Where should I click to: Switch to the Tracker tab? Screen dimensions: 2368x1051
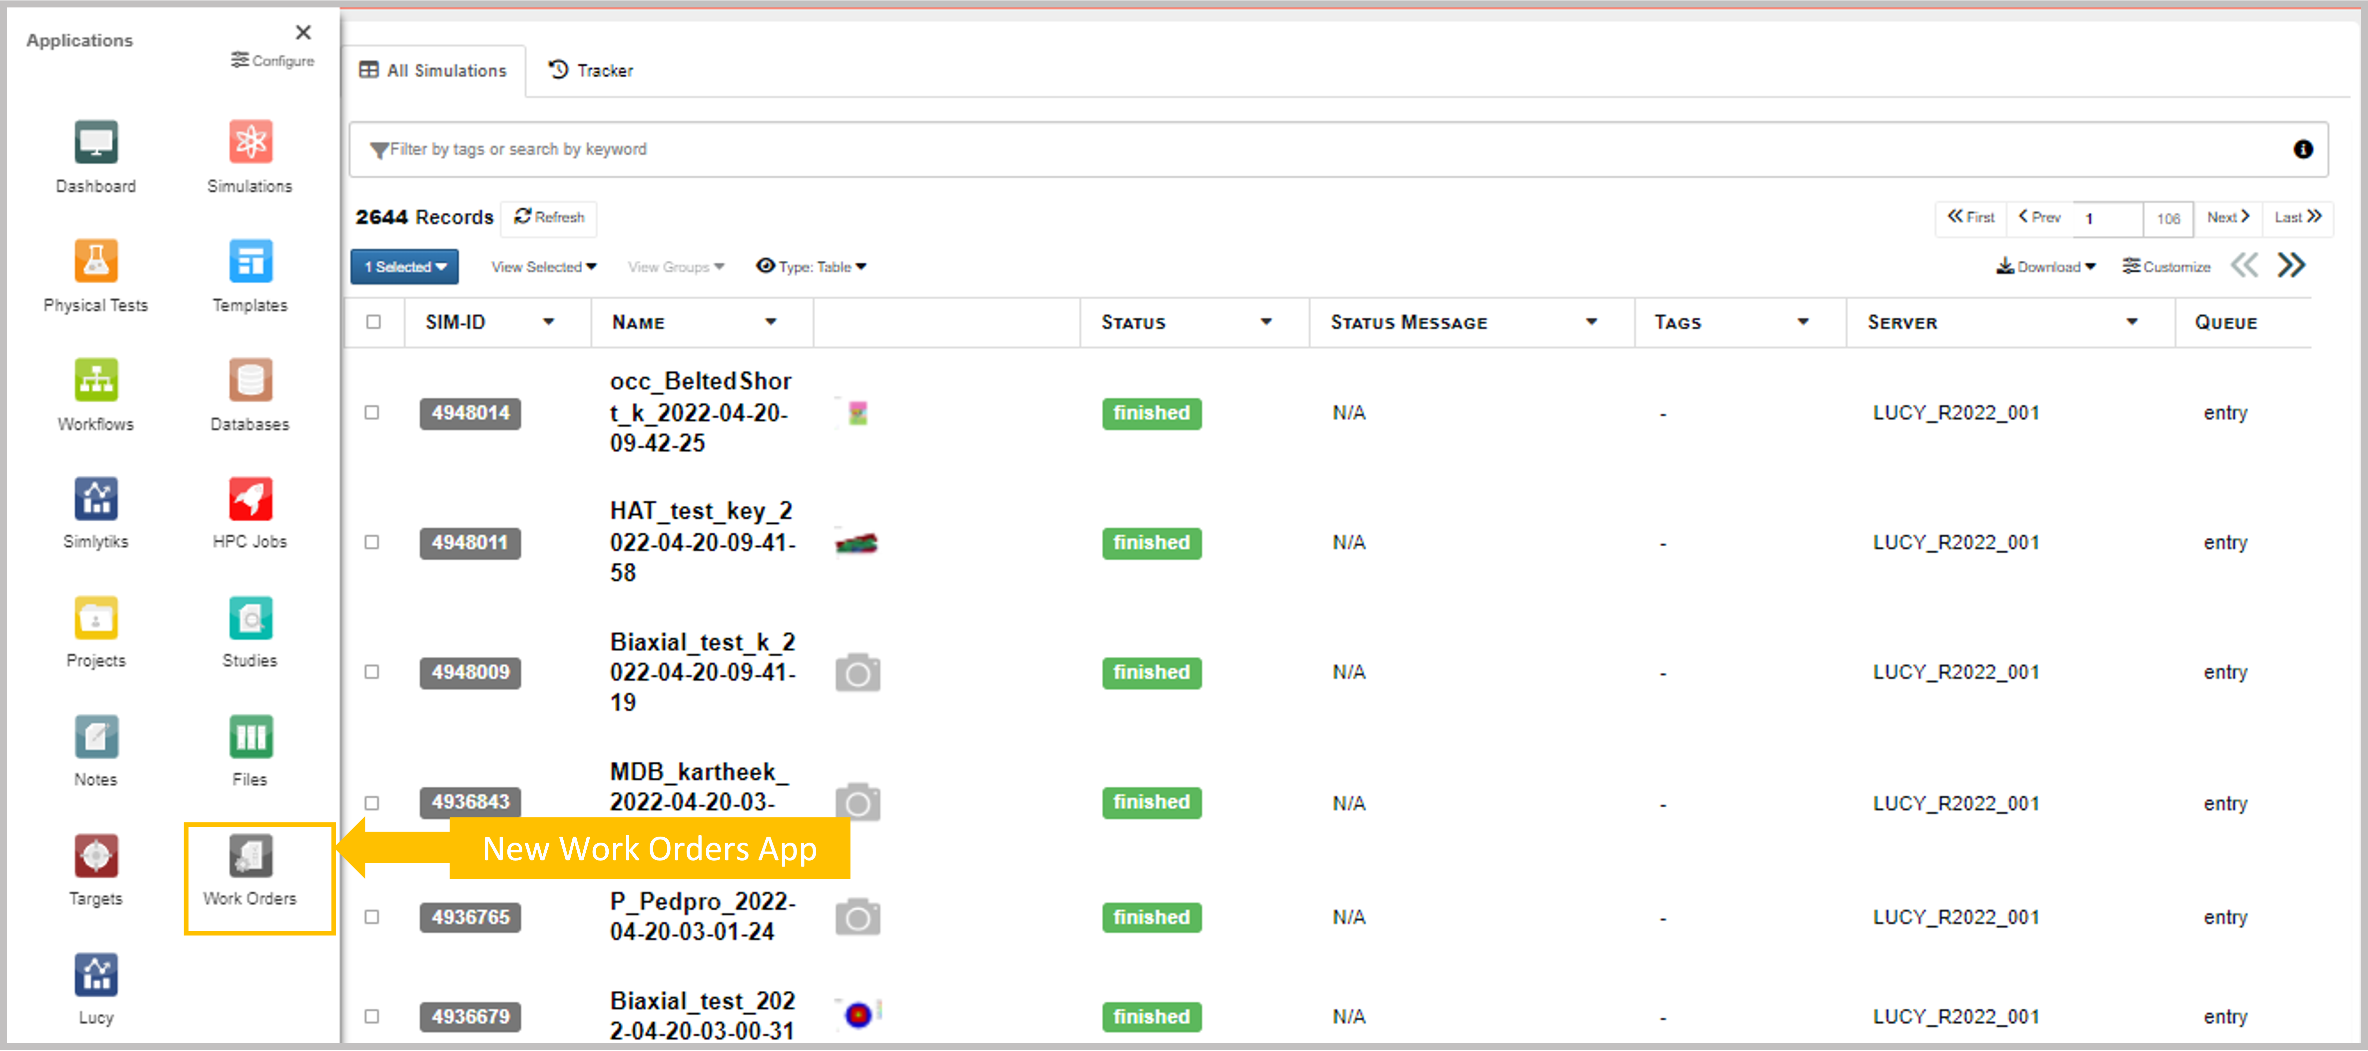click(591, 71)
